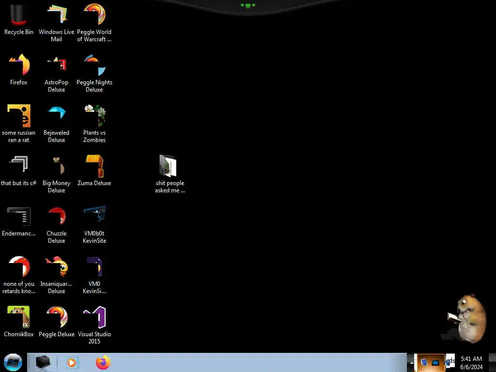Click the black computer icon on taskbar
Screen dimensions: 496x372
coord(43,362)
